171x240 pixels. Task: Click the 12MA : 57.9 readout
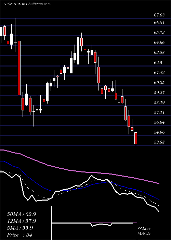(22, 221)
